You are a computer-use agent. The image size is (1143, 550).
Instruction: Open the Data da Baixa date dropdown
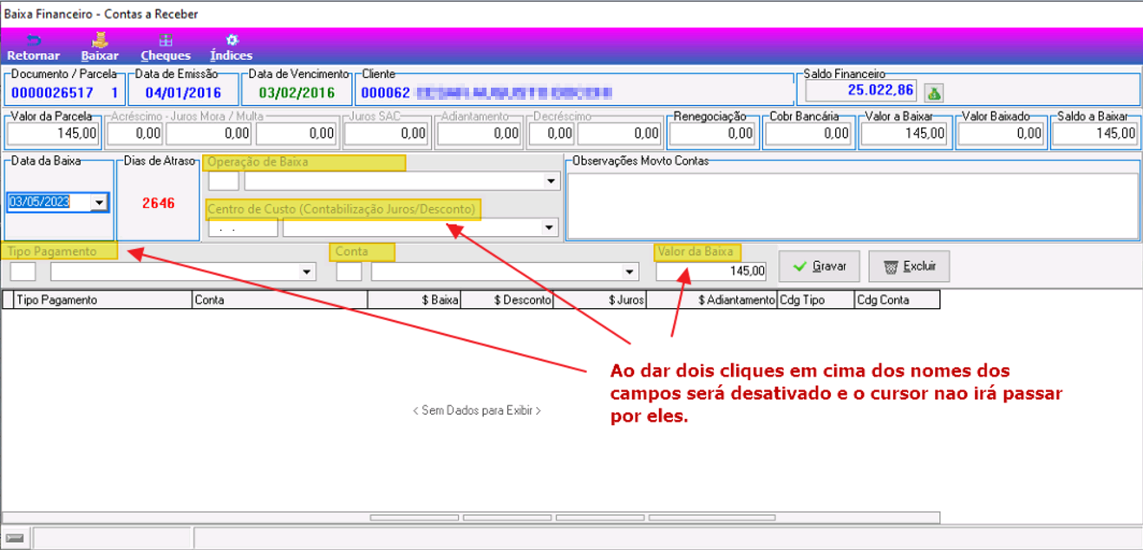100,202
